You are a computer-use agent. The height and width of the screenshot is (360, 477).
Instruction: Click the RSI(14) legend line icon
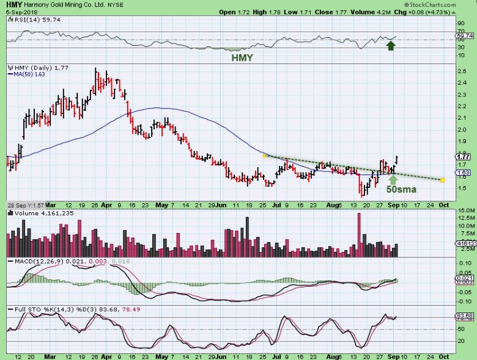(10, 20)
